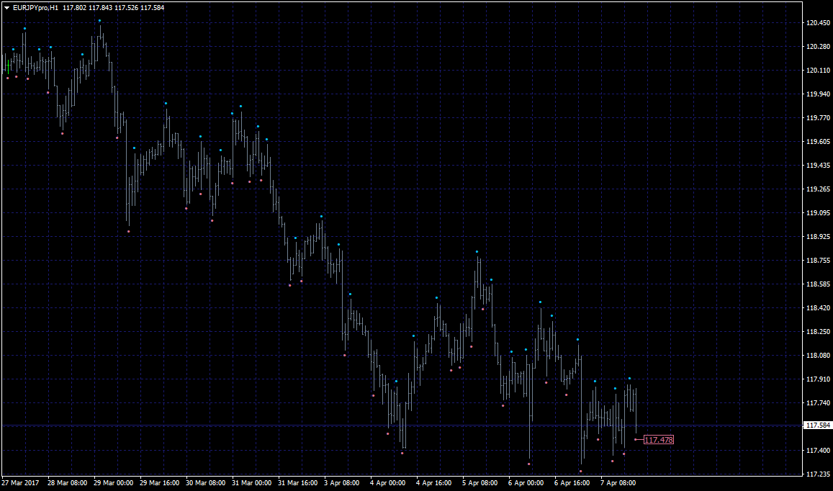
Task: Click the 31 Mar 00:00 time label
Action: (252, 483)
